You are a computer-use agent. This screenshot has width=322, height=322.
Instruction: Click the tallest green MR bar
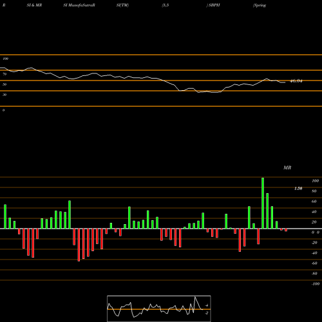click(x=263, y=203)
